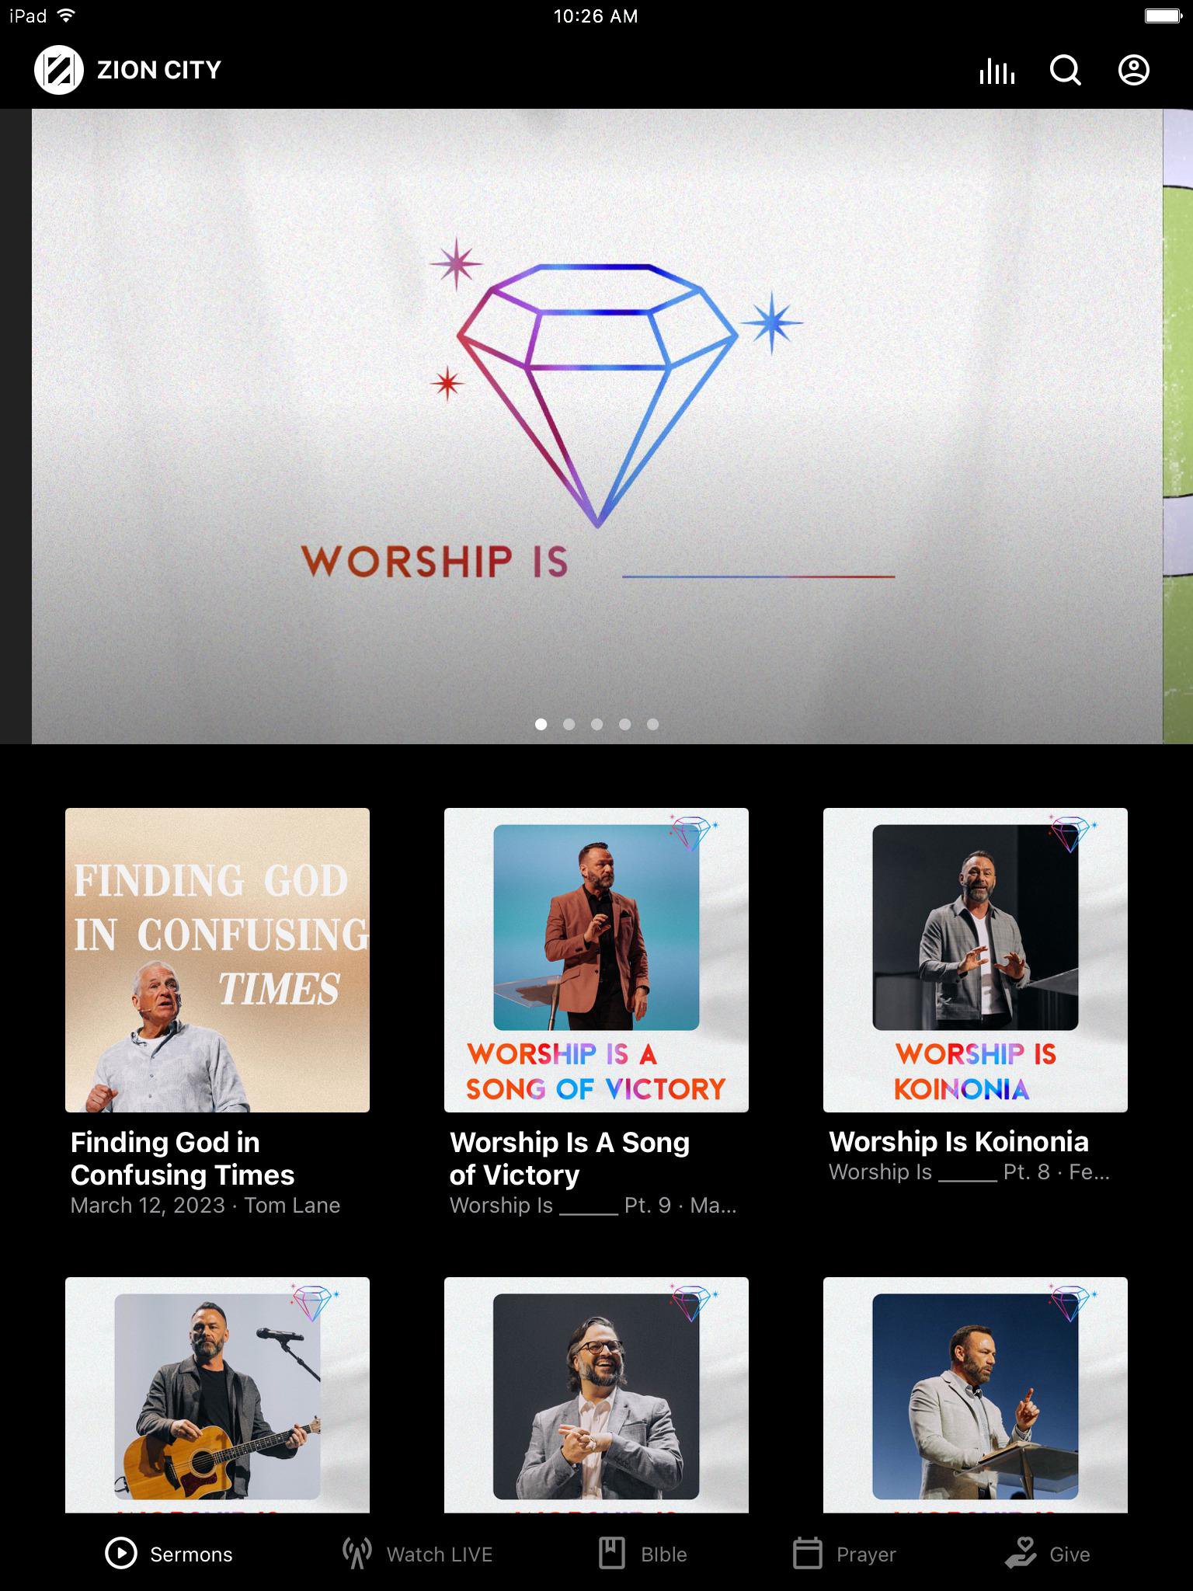The image size is (1193, 1591).
Task: Select the last carousel page dot
Action: click(653, 724)
